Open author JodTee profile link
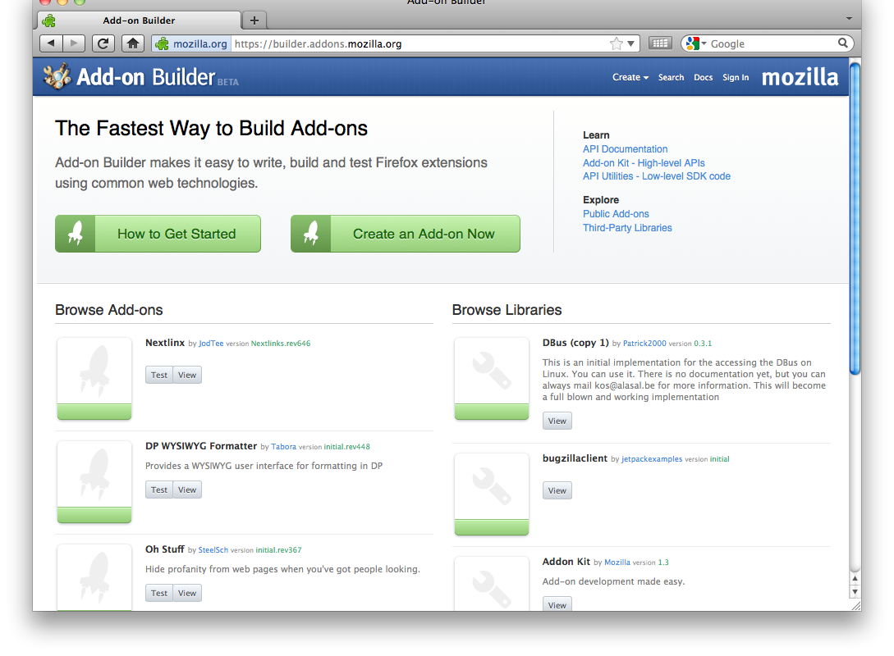The height and width of the screenshot is (656, 894). (211, 344)
